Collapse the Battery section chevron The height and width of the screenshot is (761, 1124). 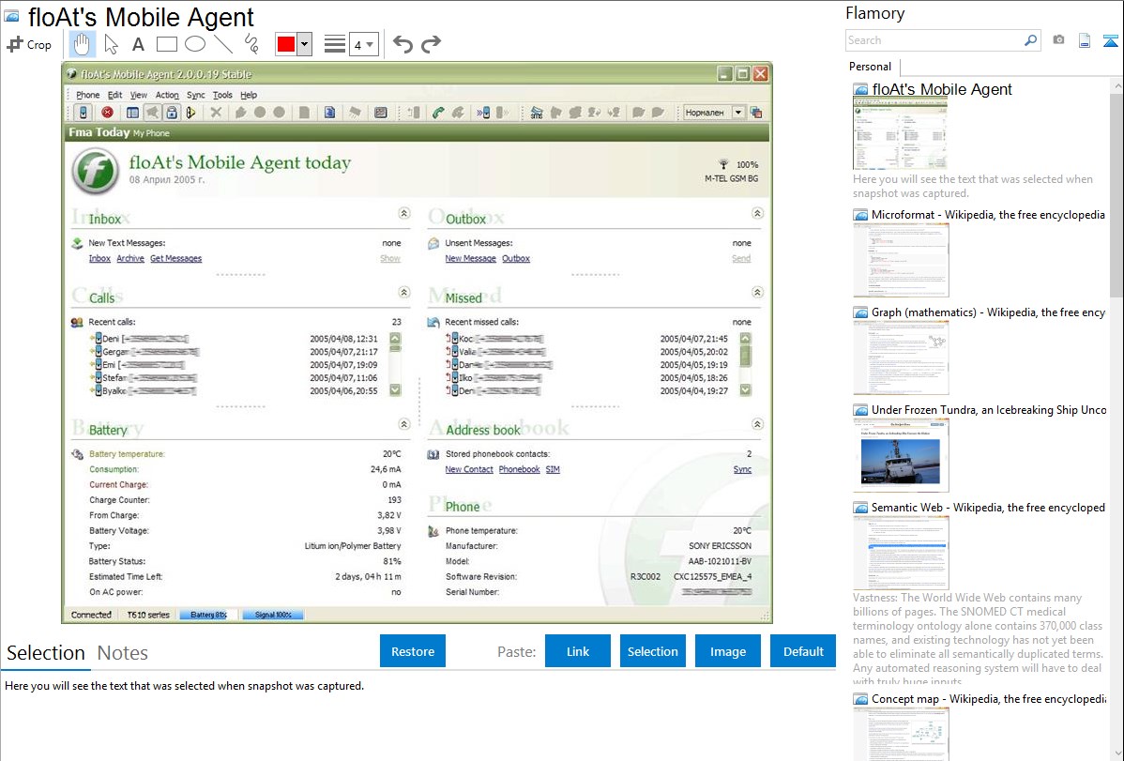(404, 424)
